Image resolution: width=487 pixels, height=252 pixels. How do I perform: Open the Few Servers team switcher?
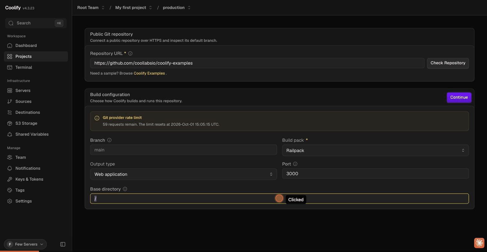click(25, 244)
